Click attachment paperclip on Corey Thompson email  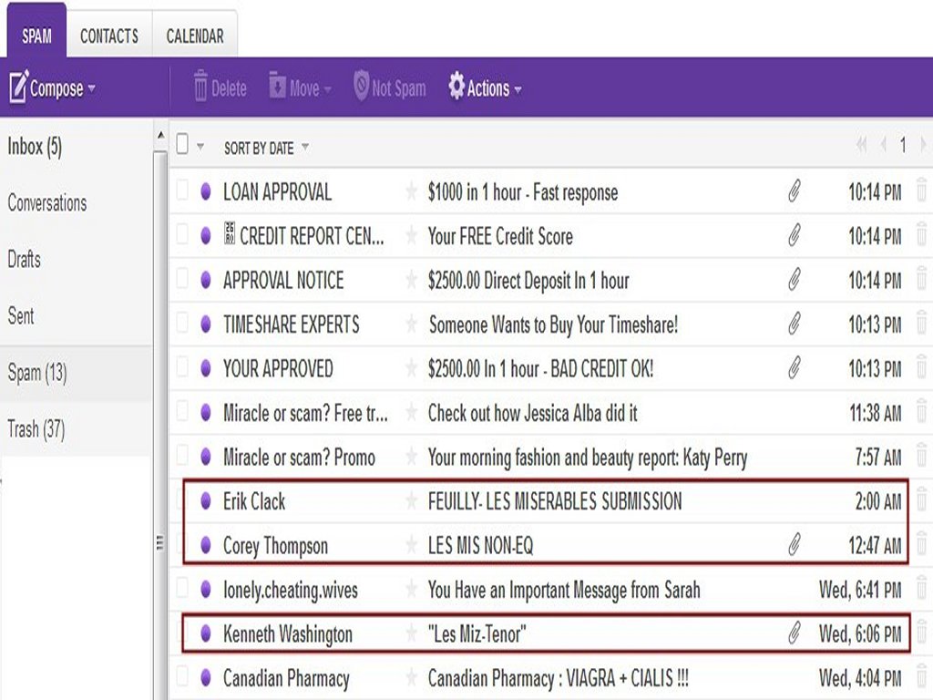[794, 546]
